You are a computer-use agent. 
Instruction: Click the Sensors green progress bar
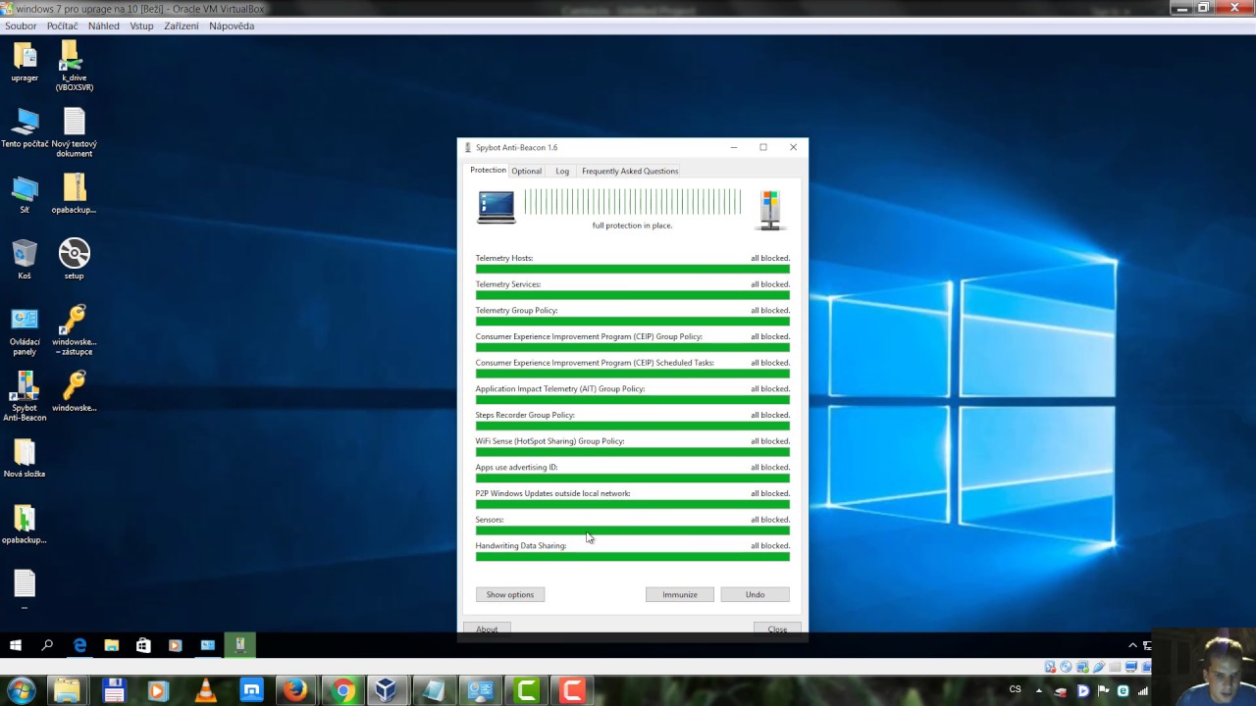[x=633, y=530]
